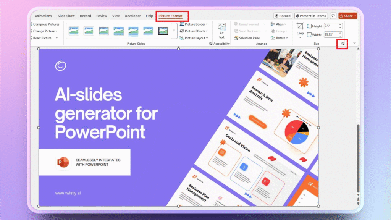The image size is (391, 220).
Task: Open the Align options
Action: [x=279, y=24]
